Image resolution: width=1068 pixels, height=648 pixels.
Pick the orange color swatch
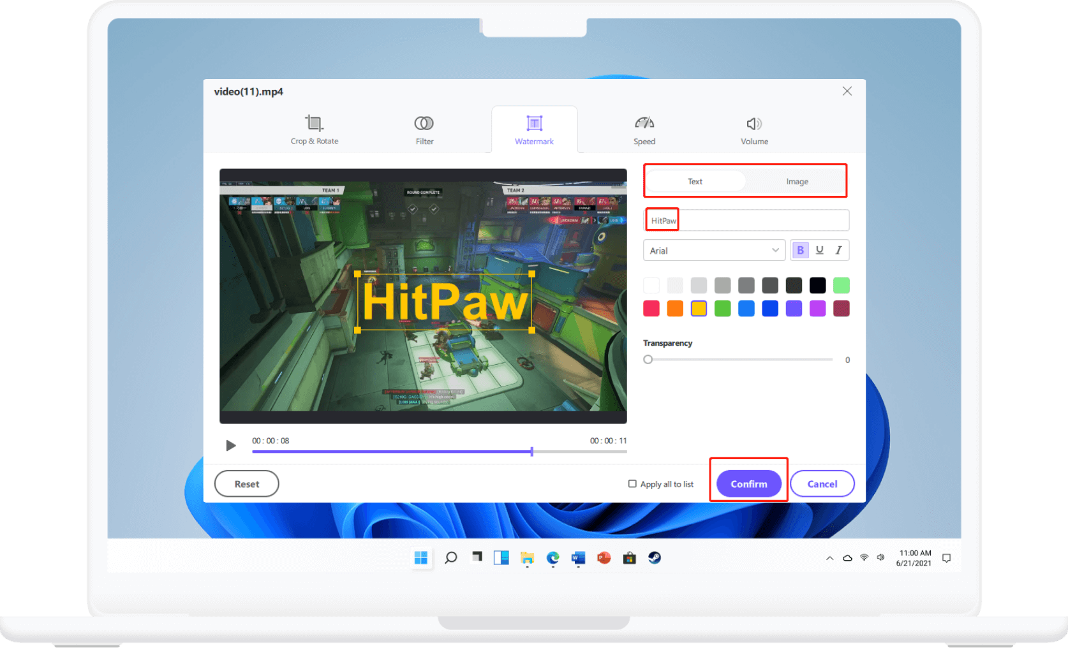(675, 309)
